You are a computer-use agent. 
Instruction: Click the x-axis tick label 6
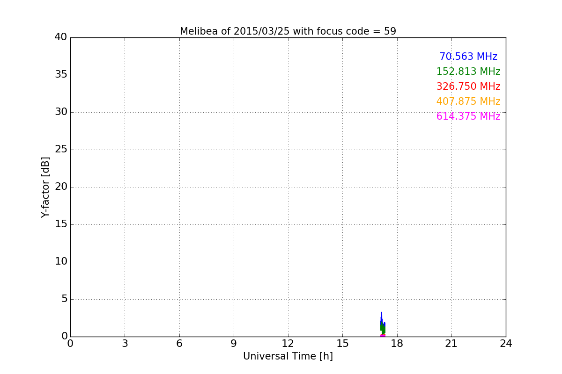[x=179, y=344]
